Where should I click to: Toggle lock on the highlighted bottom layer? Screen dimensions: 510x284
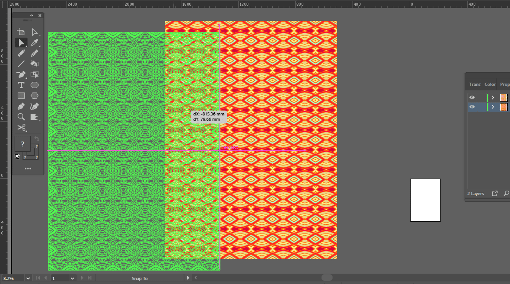[481, 107]
